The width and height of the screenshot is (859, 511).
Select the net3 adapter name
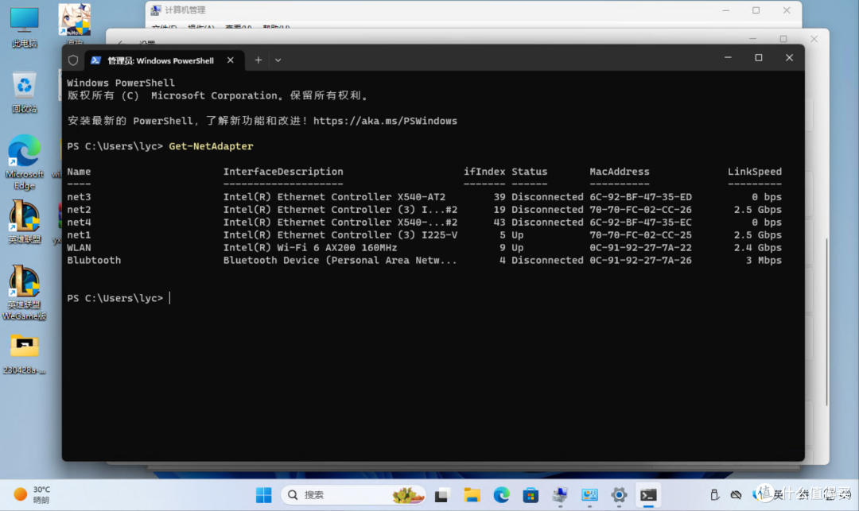(79, 197)
